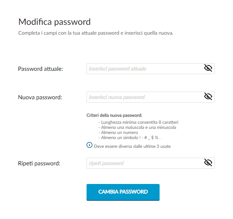This screenshot has width=233, height=219.
Task: Reveal the repeated password with eye icon
Action: click(x=208, y=162)
